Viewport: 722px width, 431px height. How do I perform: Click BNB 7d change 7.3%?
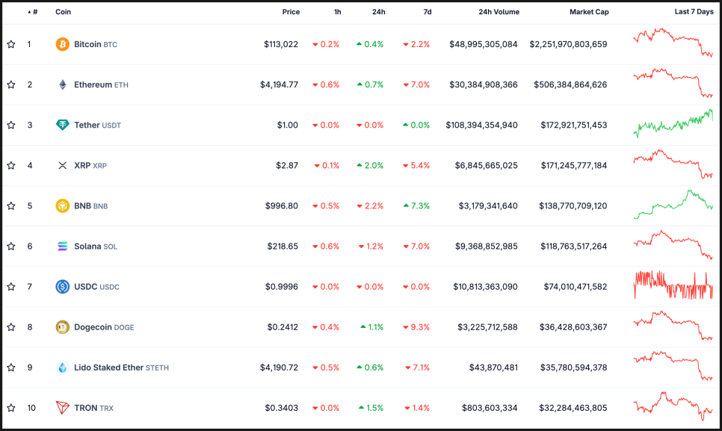pyautogui.click(x=416, y=205)
